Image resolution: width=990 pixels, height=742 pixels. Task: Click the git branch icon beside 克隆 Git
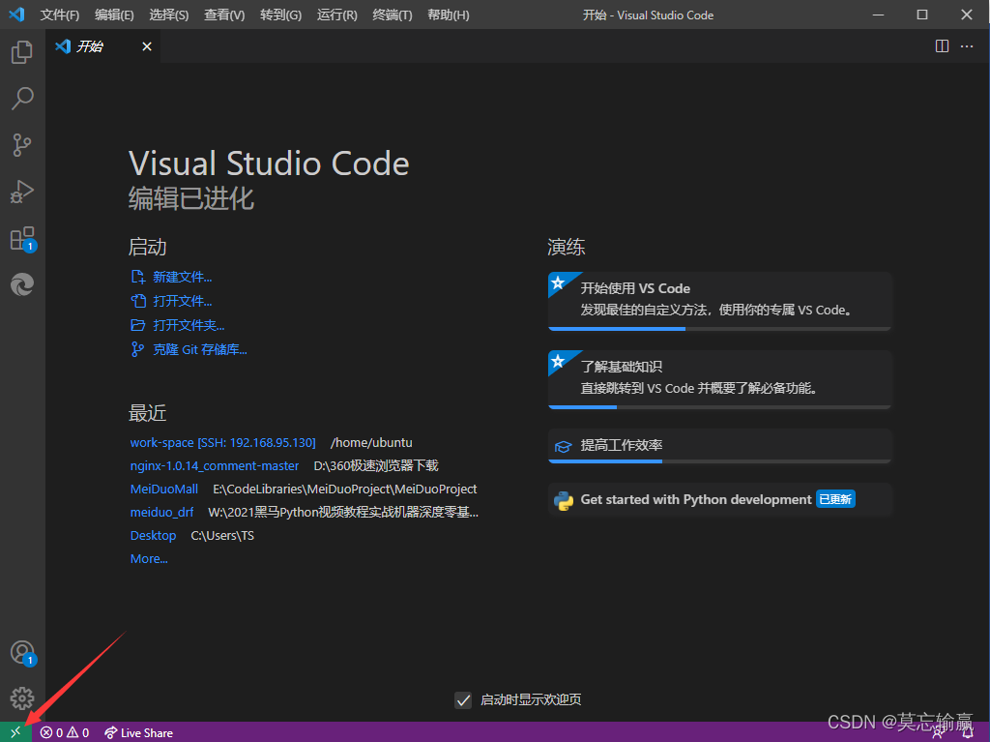(x=137, y=349)
